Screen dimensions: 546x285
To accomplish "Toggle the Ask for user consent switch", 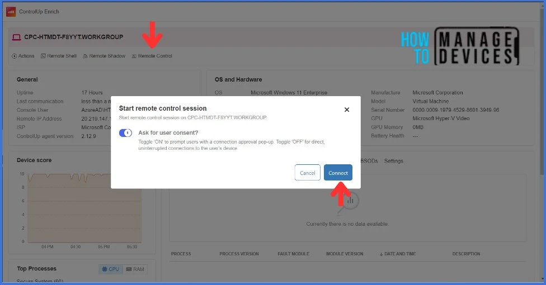I will click(125, 132).
